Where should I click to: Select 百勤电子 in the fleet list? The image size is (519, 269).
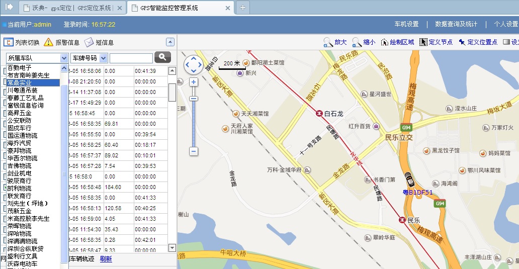pyautogui.click(x=33, y=67)
